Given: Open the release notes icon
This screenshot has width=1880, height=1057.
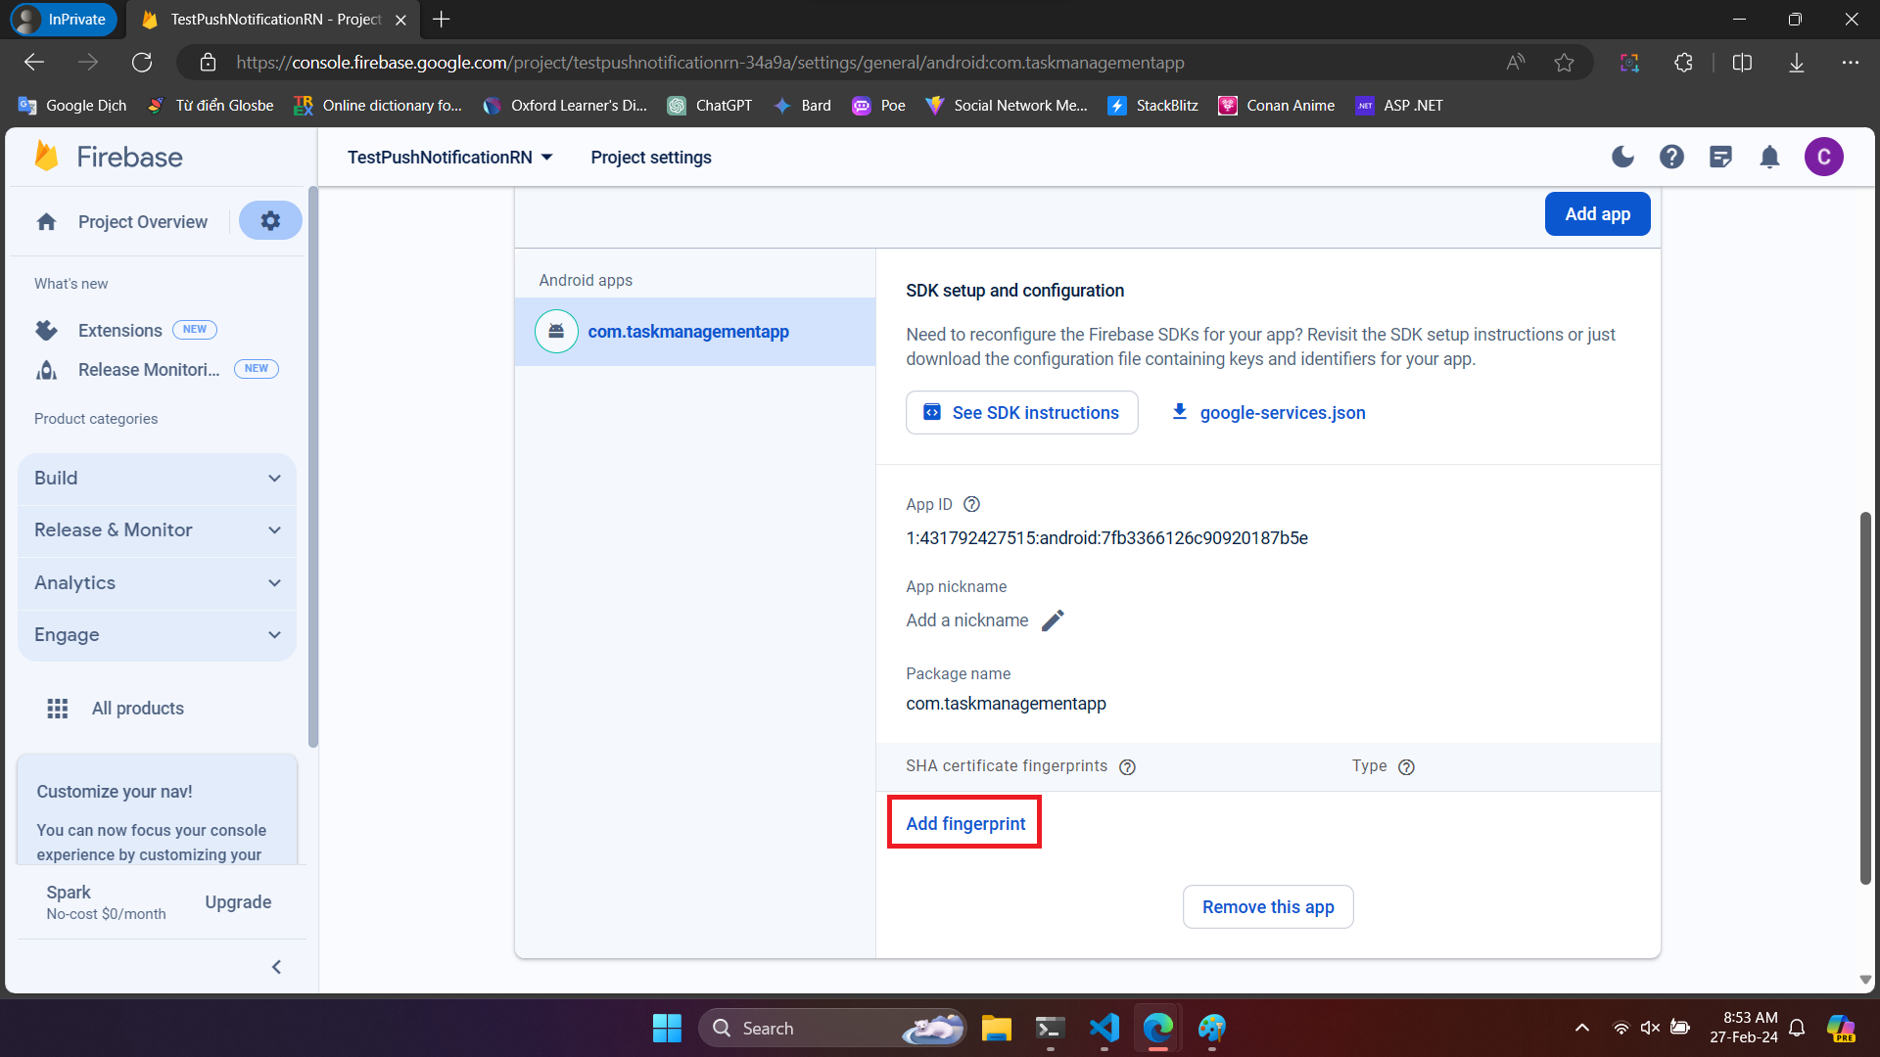Looking at the screenshot, I should [x=1720, y=157].
